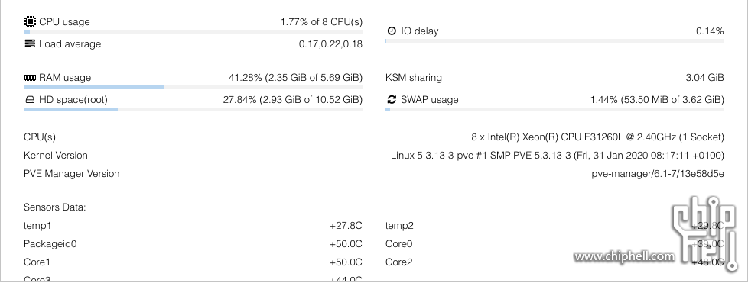Screen dimensions: 748x283
Task: Click the CPU usage chip icon
Action: (x=30, y=22)
